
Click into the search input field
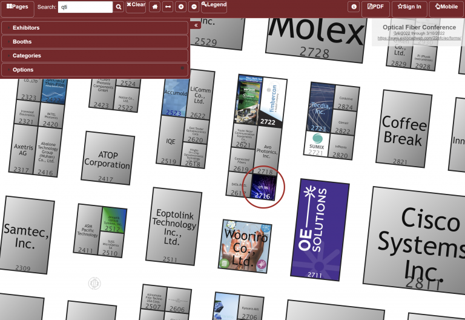pyautogui.click(x=85, y=7)
